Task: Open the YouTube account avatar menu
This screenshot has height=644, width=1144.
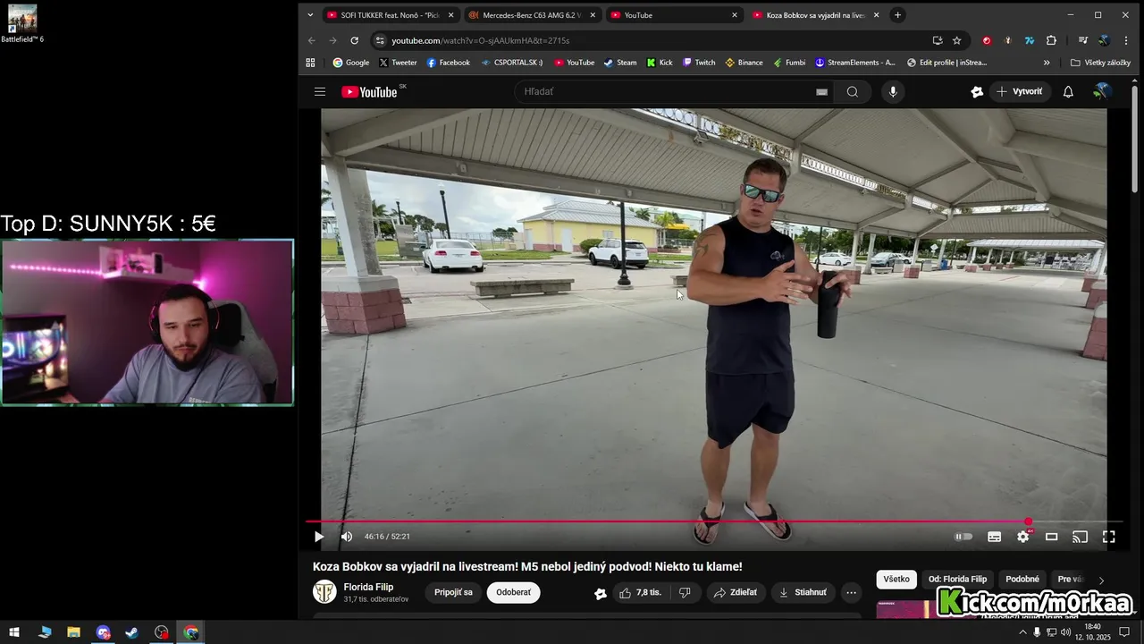Action: (x=1102, y=91)
